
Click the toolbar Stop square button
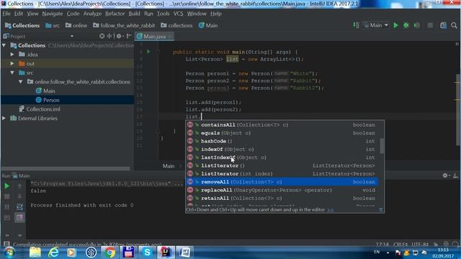[430, 26]
